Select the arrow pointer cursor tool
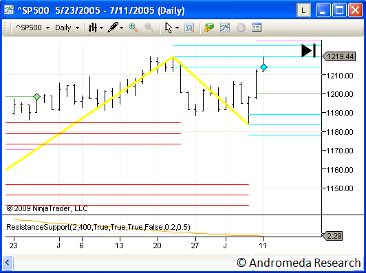The width and height of the screenshot is (366, 273). [x=169, y=28]
